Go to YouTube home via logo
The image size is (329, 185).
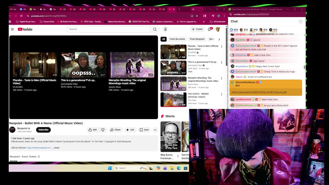tap(25, 29)
